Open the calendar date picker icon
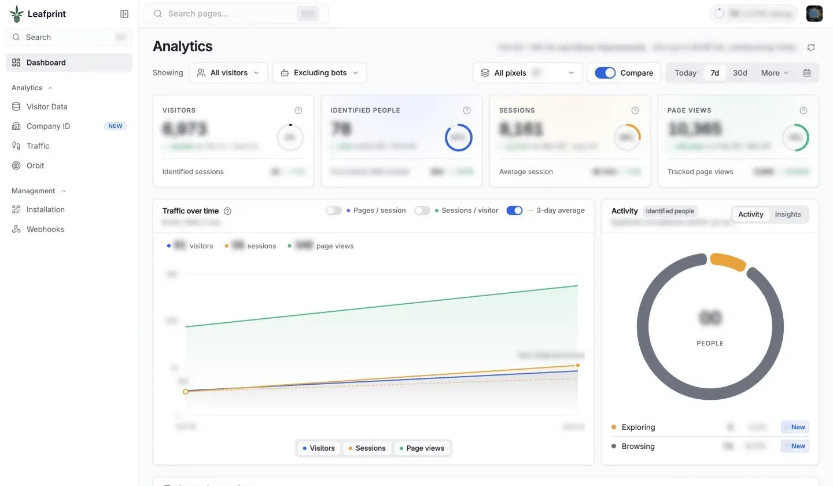The width and height of the screenshot is (833, 486). 807,73
